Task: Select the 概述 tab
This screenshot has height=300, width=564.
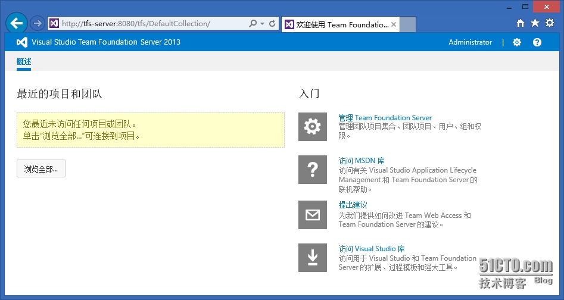Action: 24,62
